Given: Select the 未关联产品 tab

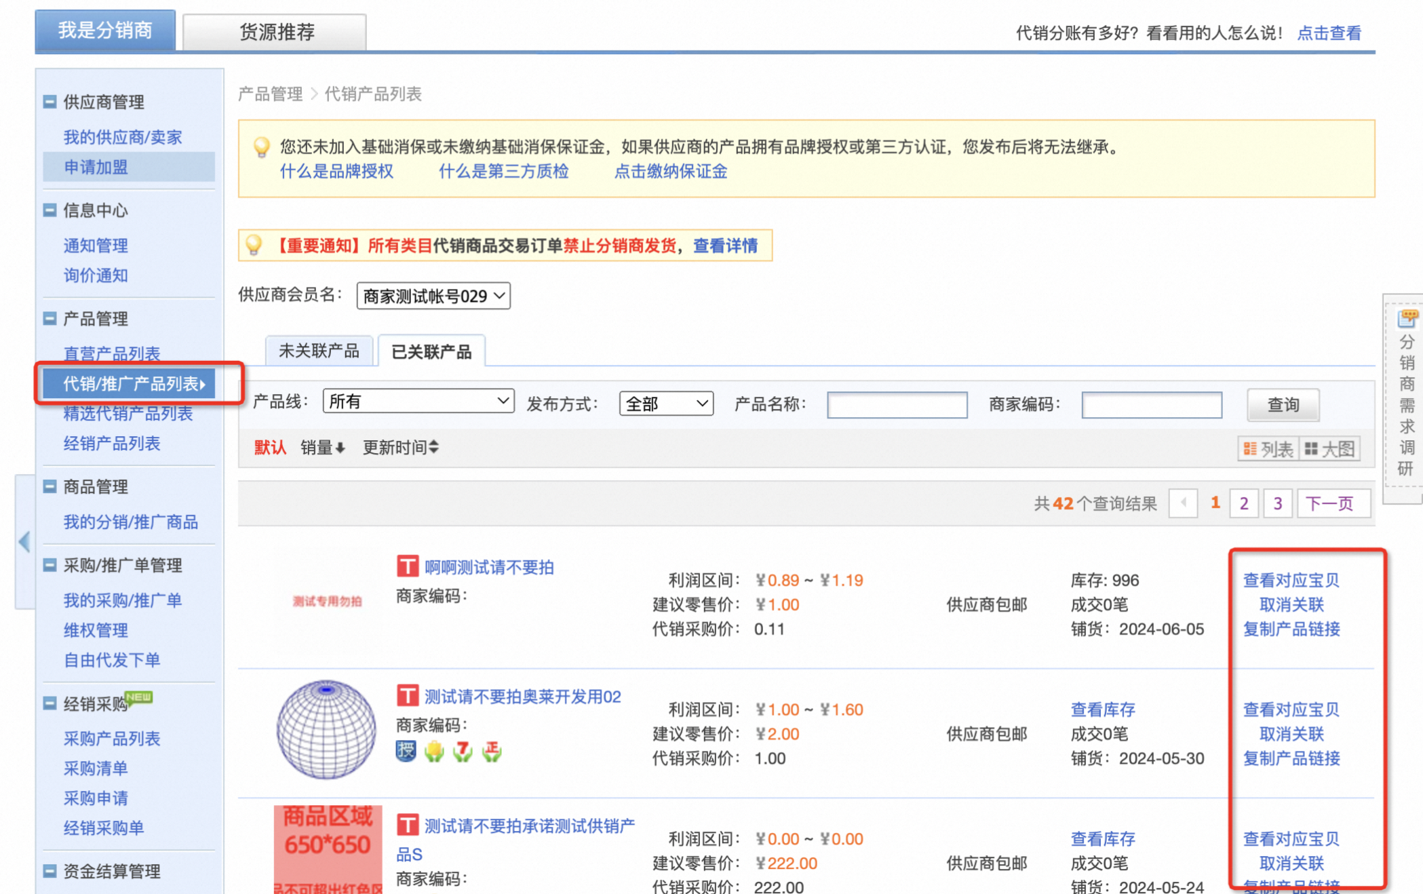Looking at the screenshot, I should click(x=319, y=351).
